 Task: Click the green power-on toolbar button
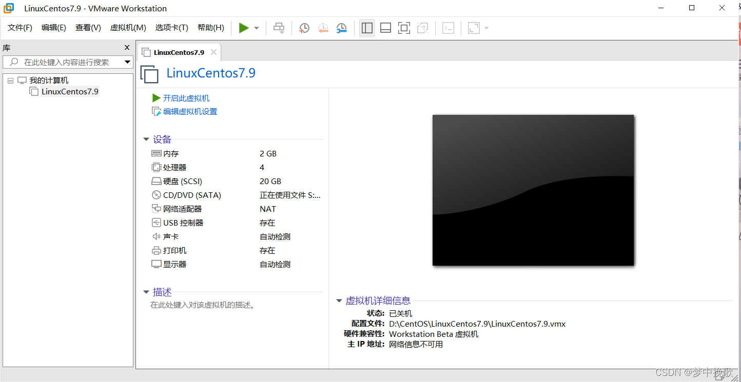tap(244, 28)
